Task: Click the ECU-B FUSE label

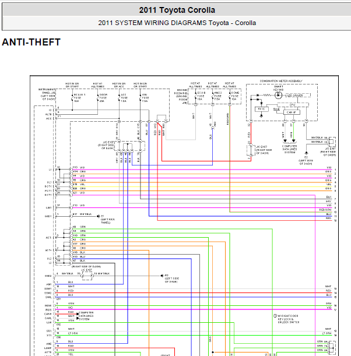Action: click(201, 96)
